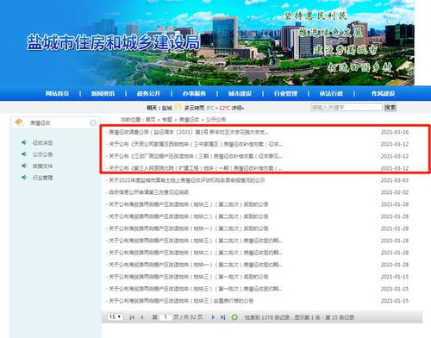Open 行业管理 in the left sidebar
Image resolution: width=431 pixels, height=338 pixels.
[x=42, y=178]
